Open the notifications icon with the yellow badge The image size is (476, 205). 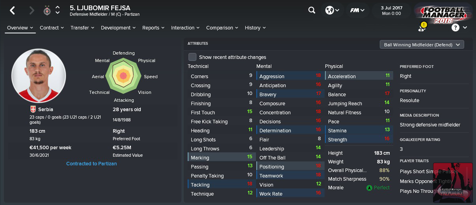coord(422,27)
